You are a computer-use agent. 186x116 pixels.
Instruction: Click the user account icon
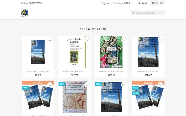point(139,3)
